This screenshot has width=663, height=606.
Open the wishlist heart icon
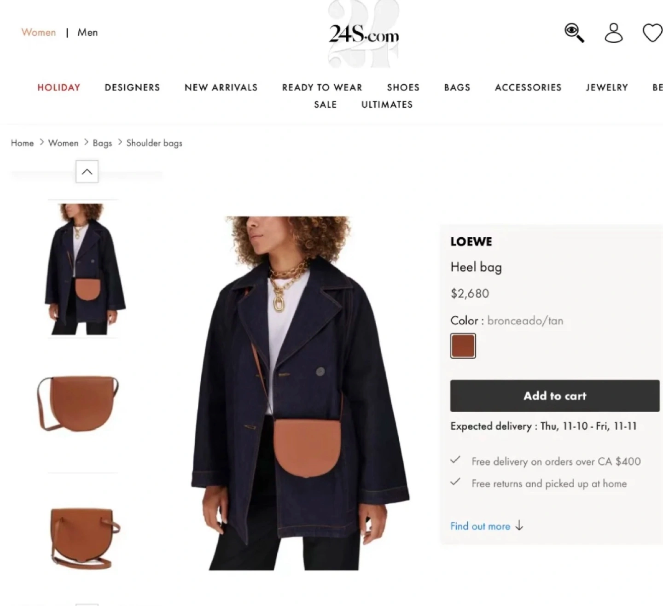(652, 33)
